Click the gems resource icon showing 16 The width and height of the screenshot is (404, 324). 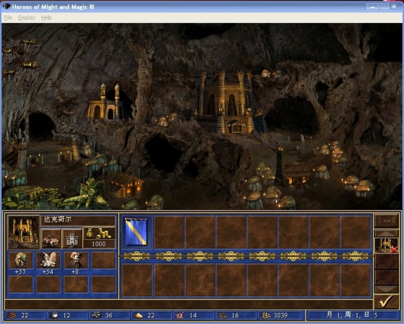[223, 315]
